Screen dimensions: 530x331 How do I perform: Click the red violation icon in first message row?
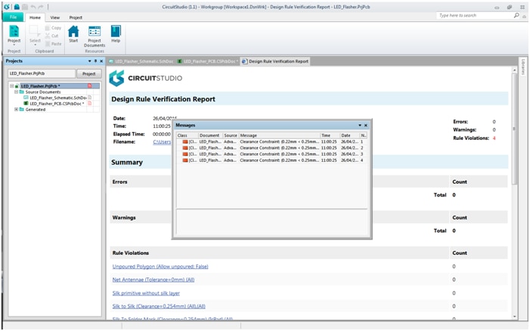(184, 142)
